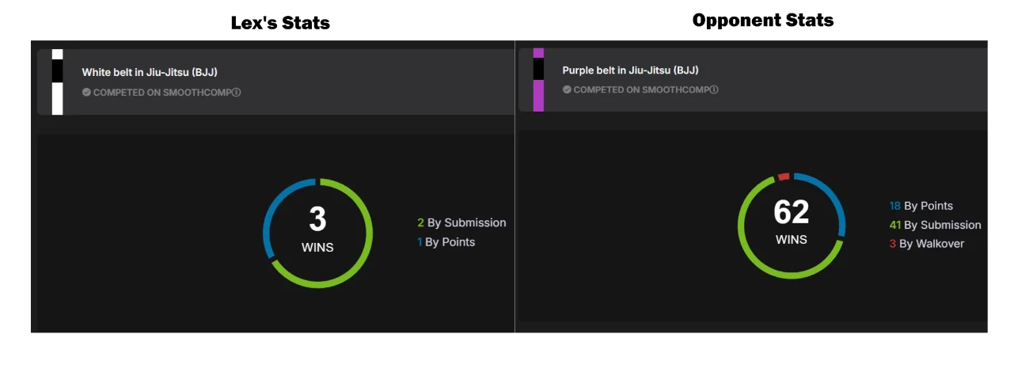Click the red walkover segment of opponent's chart
Viewport: 1029px width, 376px height.
[784, 177]
